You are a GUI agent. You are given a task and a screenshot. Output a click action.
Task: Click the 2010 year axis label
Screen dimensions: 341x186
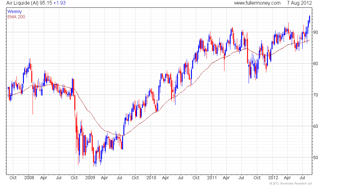coord(151,178)
